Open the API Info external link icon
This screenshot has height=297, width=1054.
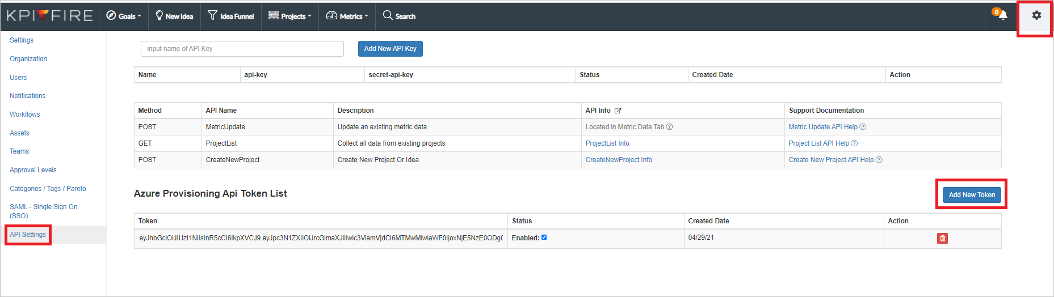point(618,111)
